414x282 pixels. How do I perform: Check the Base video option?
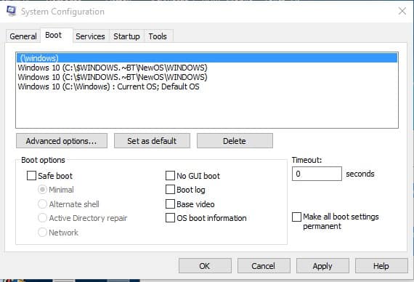tap(170, 204)
